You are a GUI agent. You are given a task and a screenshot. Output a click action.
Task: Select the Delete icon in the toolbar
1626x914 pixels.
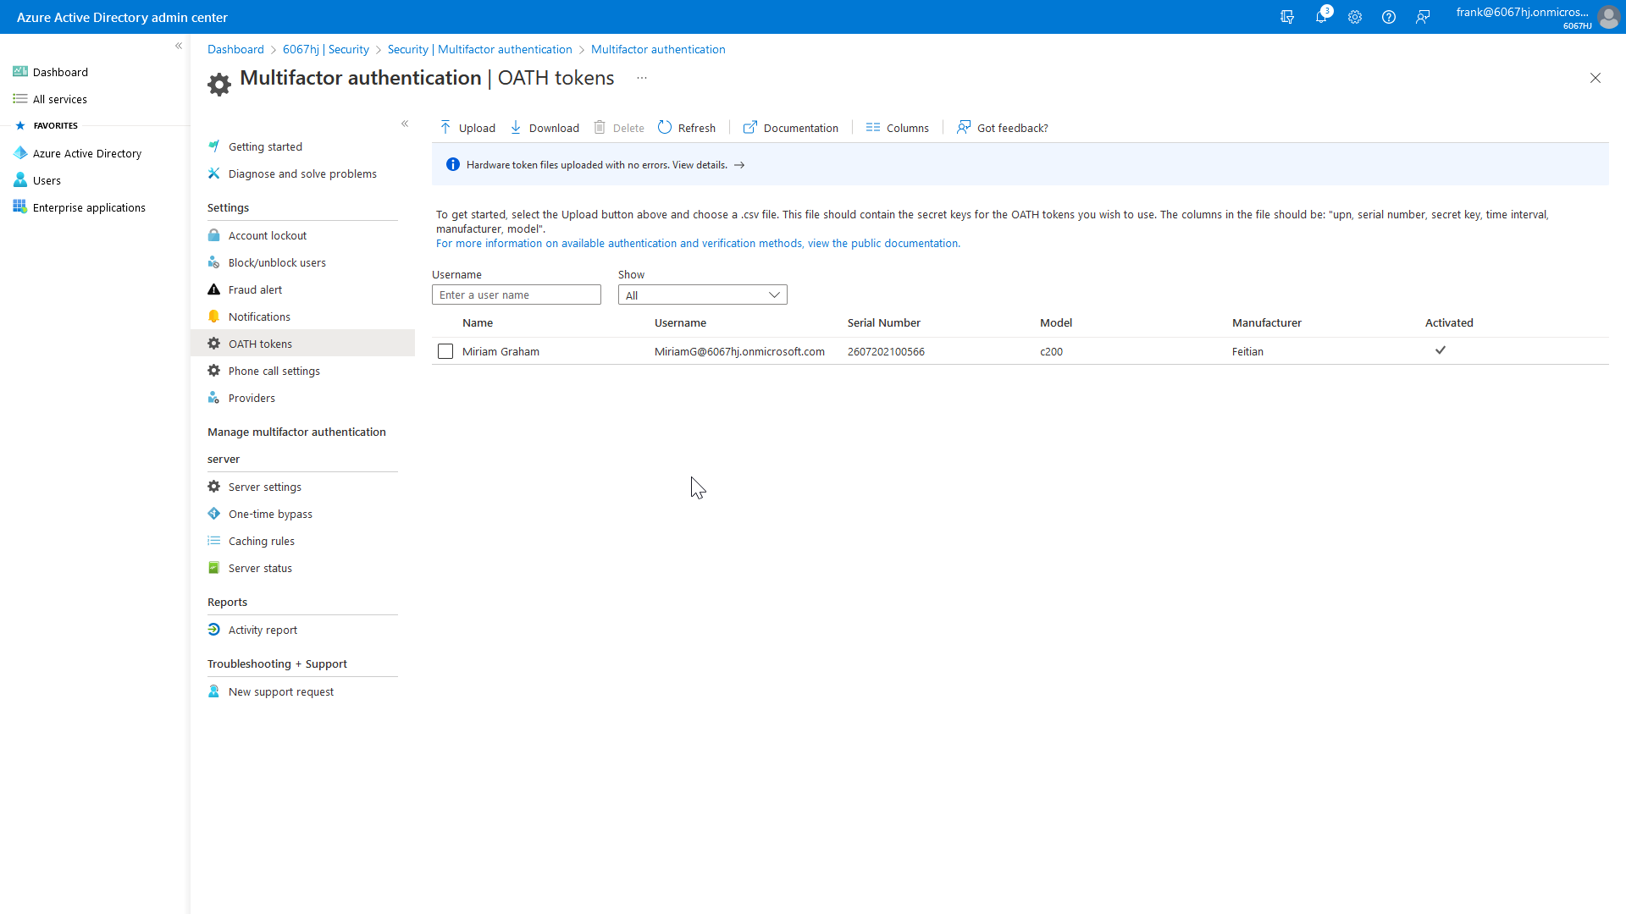pyautogui.click(x=599, y=127)
